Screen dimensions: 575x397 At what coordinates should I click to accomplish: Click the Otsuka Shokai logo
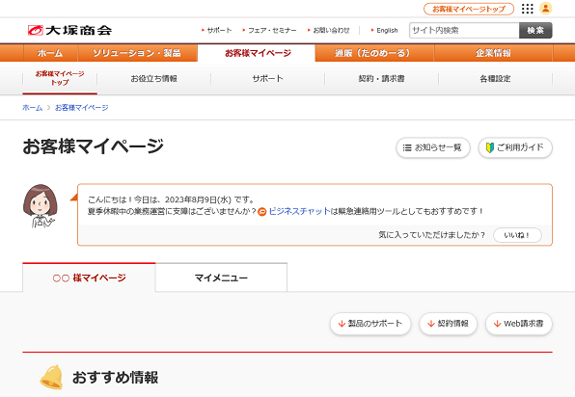click(70, 30)
